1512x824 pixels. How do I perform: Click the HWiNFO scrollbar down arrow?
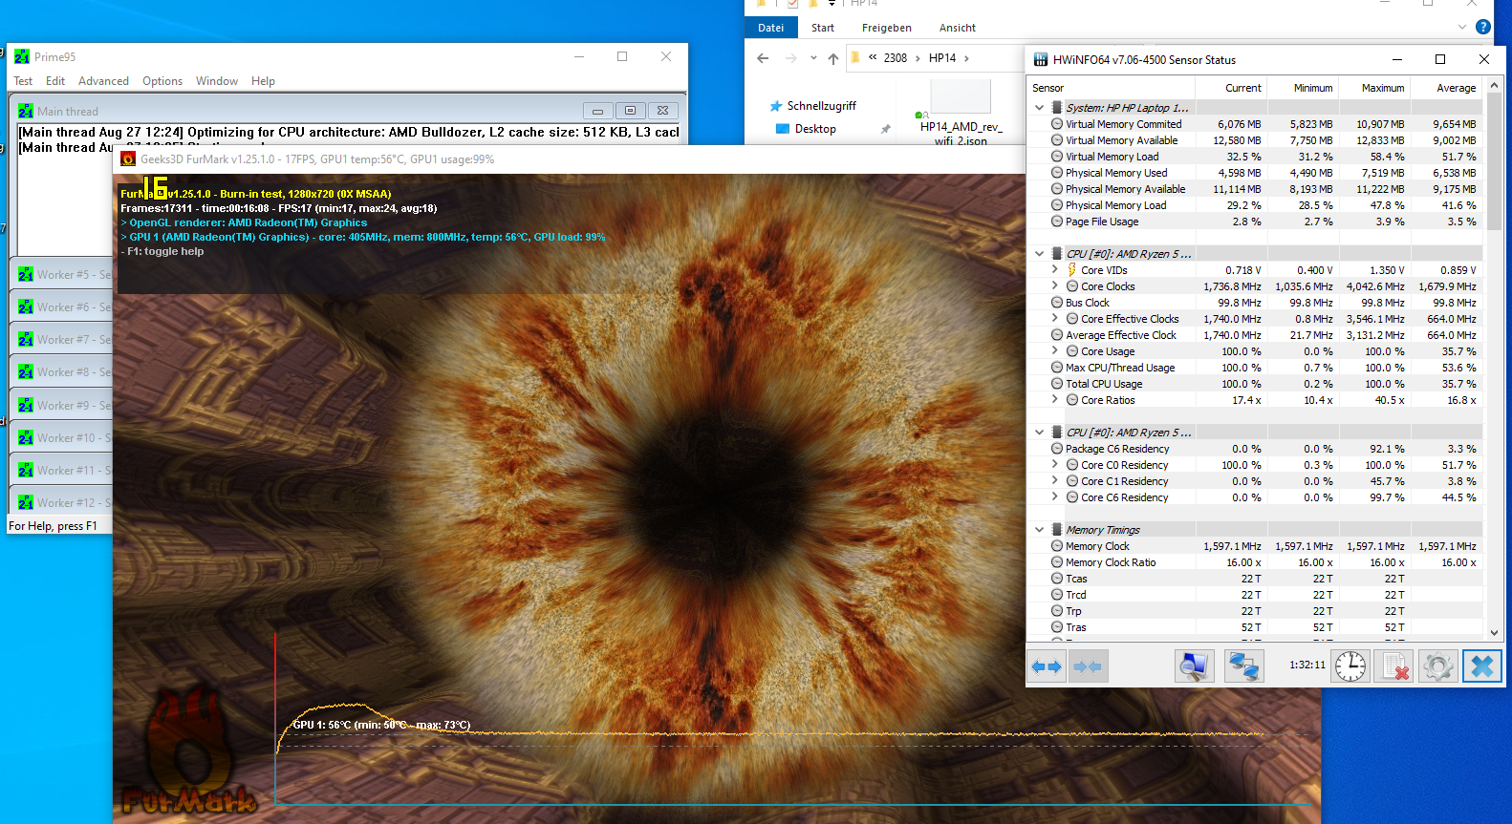(x=1494, y=632)
